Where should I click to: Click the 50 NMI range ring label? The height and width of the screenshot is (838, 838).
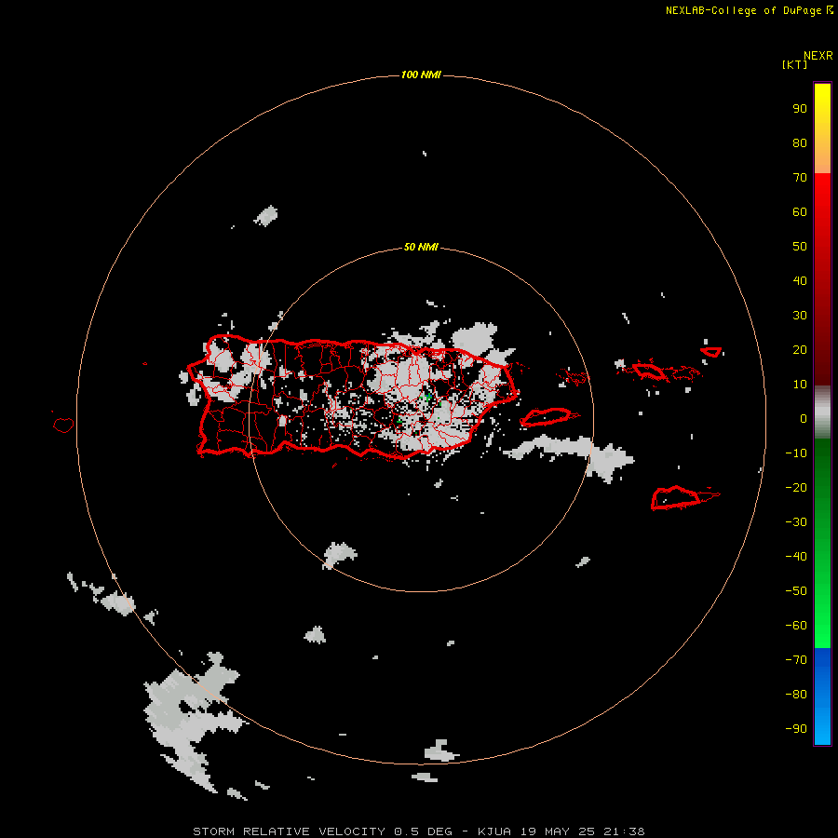click(x=421, y=247)
